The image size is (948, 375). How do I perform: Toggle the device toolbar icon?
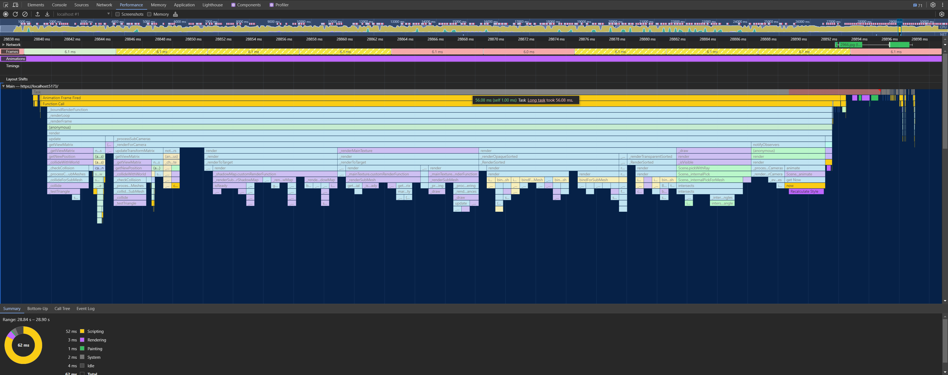coord(15,5)
